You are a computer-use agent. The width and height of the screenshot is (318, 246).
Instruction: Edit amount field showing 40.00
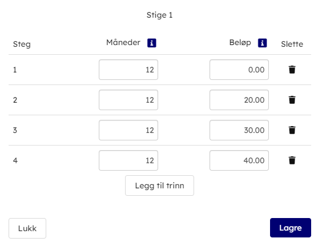[x=239, y=160]
